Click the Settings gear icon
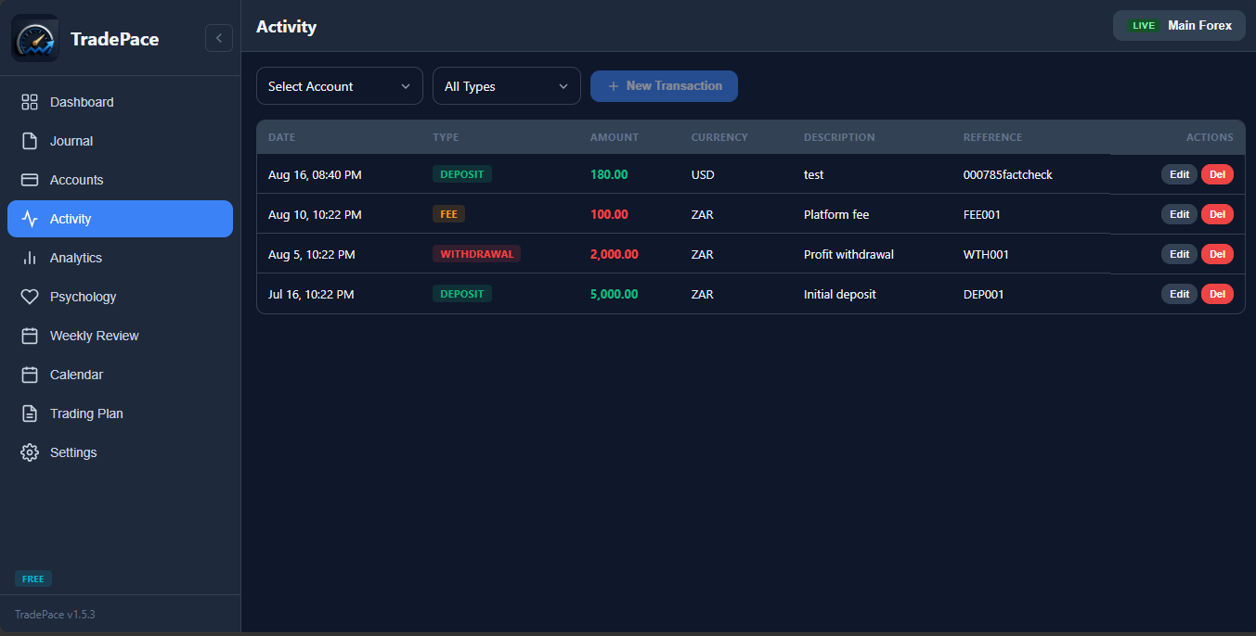This screenshot has height=636, width=1256. [30, 452]
